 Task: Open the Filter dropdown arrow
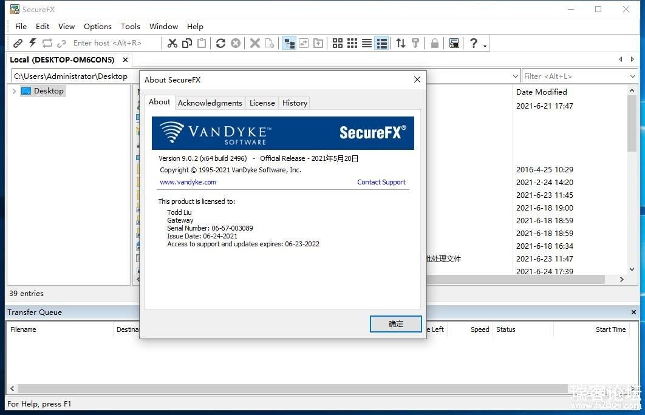pyautogui.click(x=633, y=76)
